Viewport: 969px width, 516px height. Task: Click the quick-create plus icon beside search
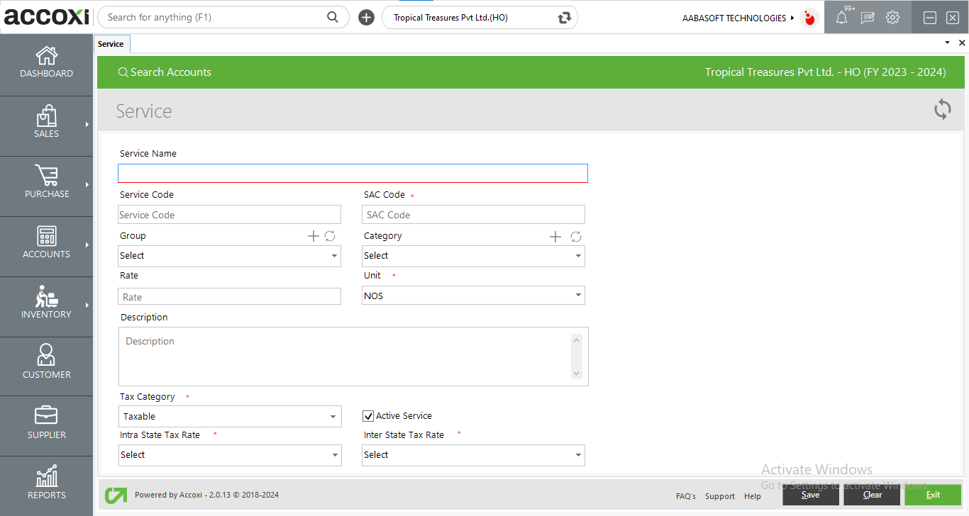point(366,18)
